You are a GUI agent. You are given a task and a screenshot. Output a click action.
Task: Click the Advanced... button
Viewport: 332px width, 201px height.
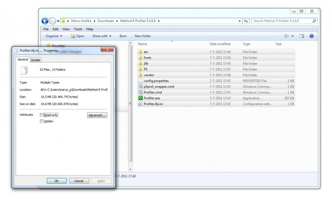coord(97,115)
